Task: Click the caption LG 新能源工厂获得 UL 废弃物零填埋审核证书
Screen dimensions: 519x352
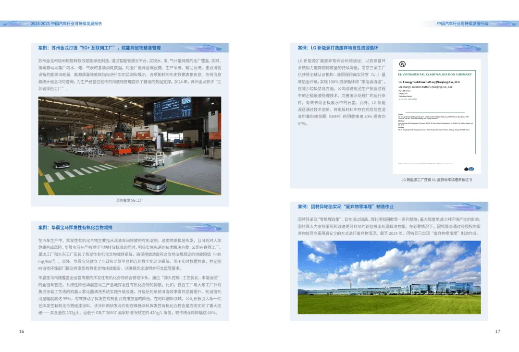Action: point(436,180)
